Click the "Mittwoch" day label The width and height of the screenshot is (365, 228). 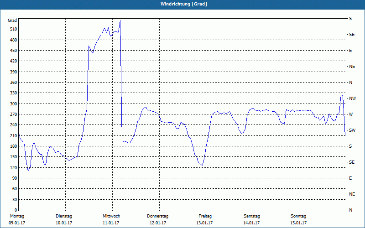pyautogui.click(x=111, y=216)
